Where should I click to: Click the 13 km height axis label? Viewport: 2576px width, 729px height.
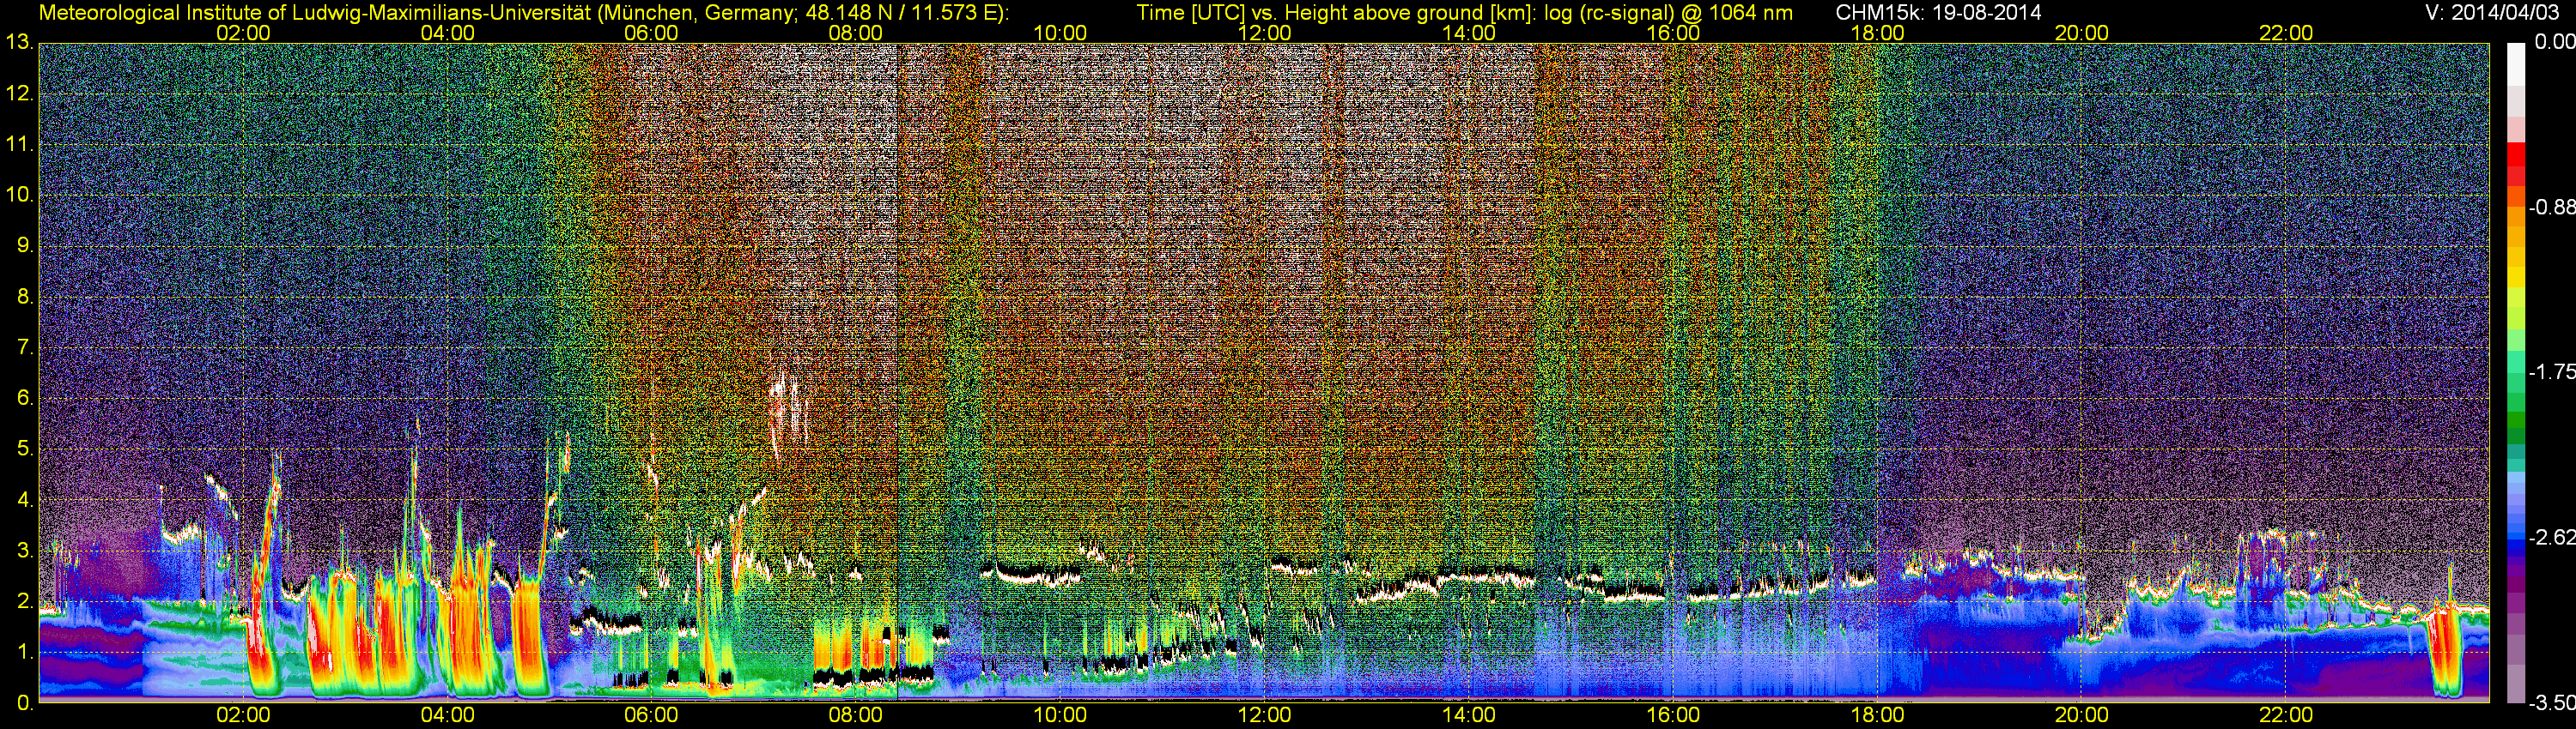19,43
